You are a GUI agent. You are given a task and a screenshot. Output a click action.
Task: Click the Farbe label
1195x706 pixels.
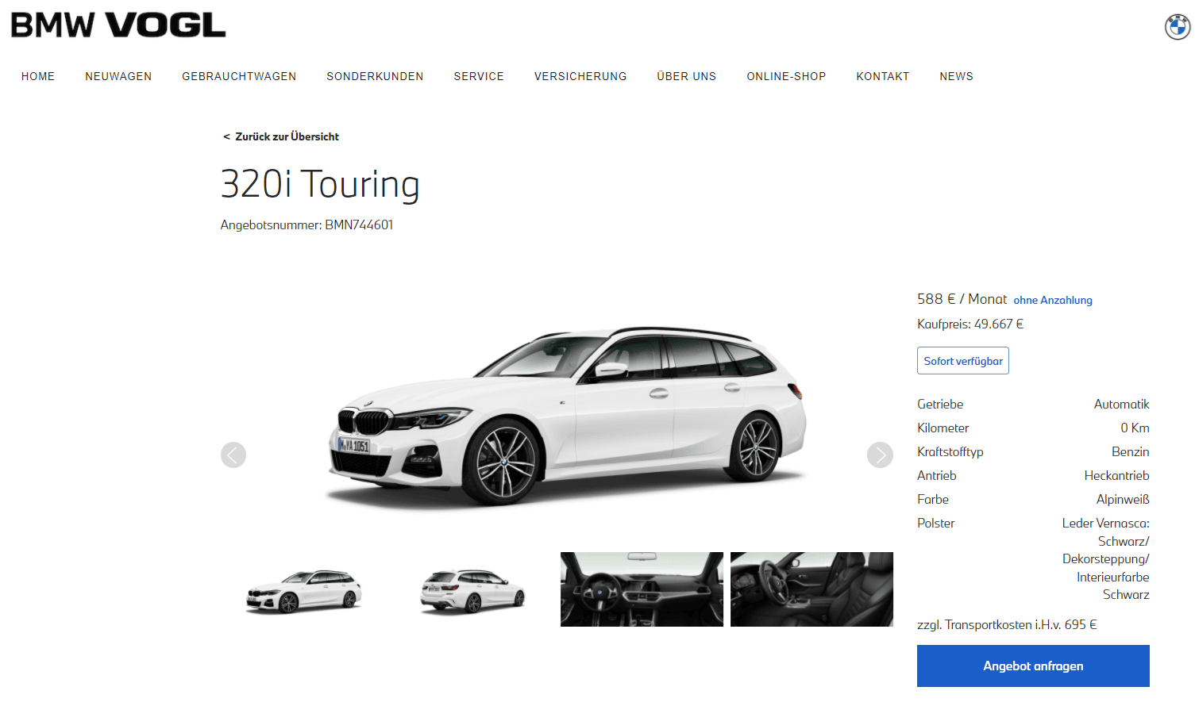tap(933, 499)
